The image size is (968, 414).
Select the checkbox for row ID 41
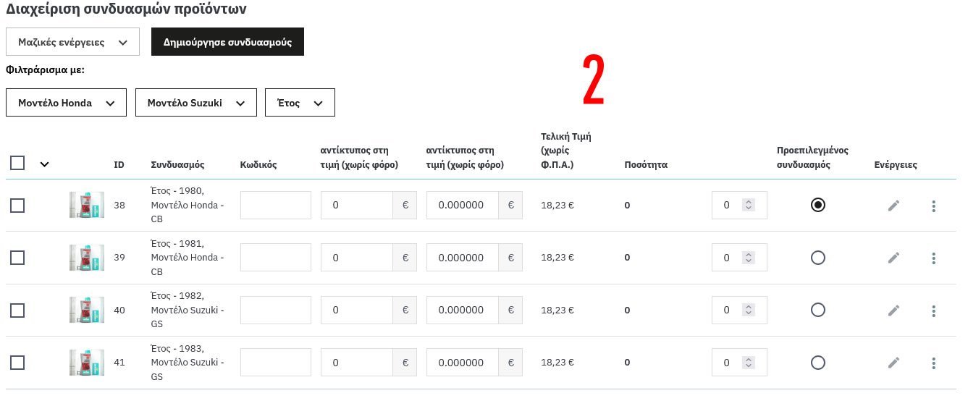click(17, 363)
